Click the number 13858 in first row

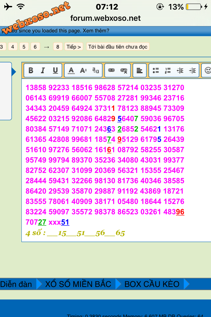[x=36, y=88]
